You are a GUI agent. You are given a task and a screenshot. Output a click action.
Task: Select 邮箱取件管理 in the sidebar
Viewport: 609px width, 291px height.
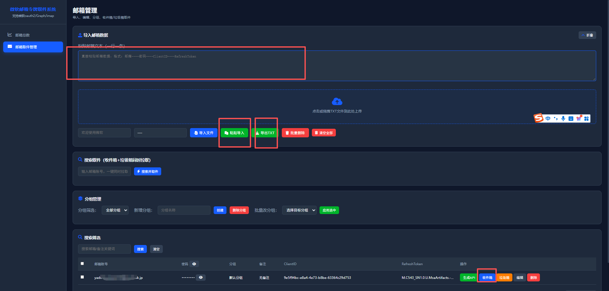click(x=33, y=47)
